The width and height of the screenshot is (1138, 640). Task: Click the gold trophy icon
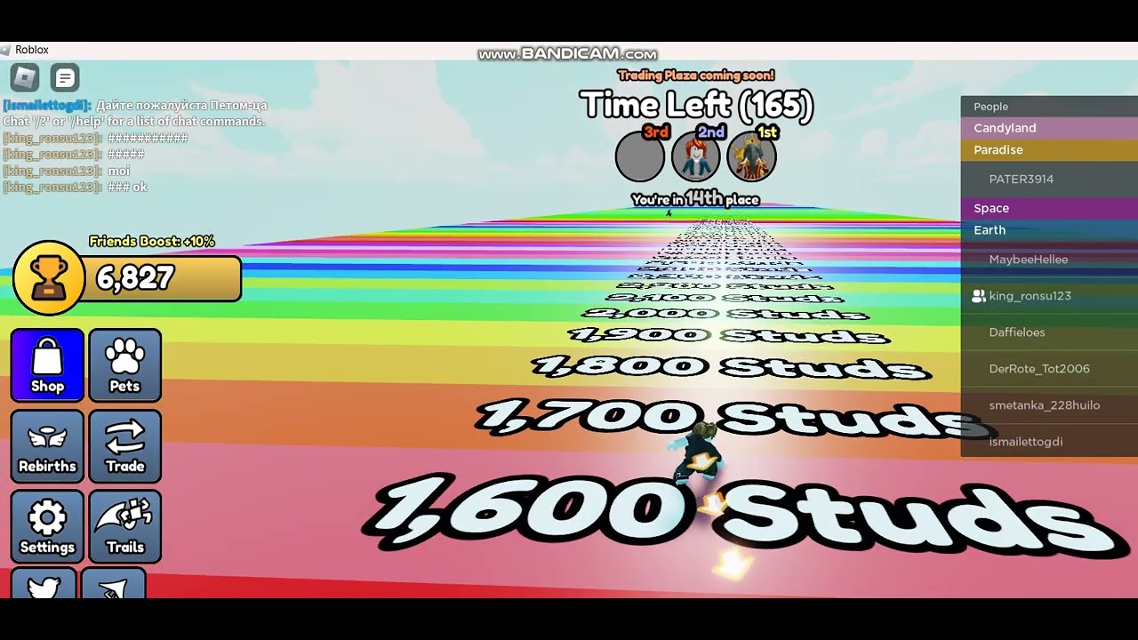(x=49, y=278)
